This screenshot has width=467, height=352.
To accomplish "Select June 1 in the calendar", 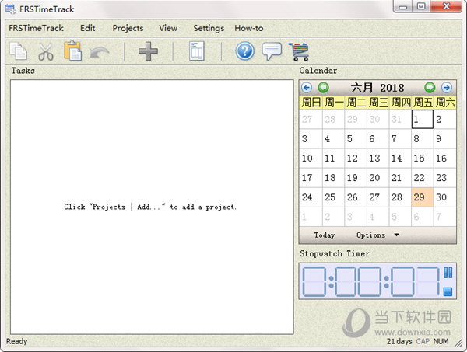I will point(423,120).
